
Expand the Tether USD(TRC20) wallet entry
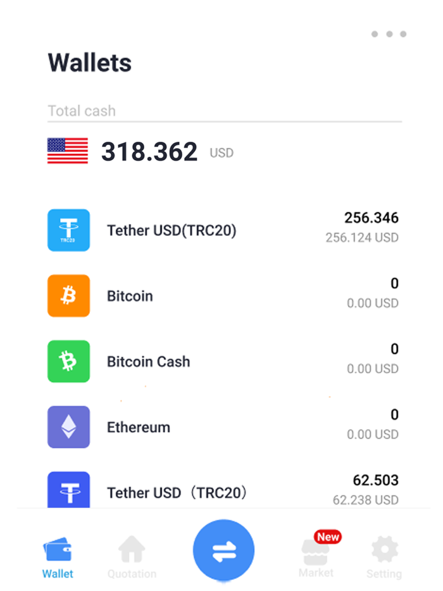click(221, 230)
